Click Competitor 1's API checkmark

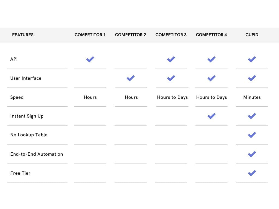pos(90,59)
